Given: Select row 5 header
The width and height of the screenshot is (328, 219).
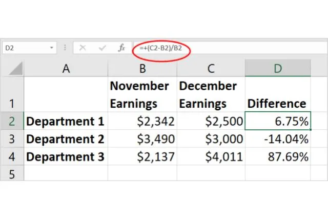Looking at the screenshot, I should 12,174.
